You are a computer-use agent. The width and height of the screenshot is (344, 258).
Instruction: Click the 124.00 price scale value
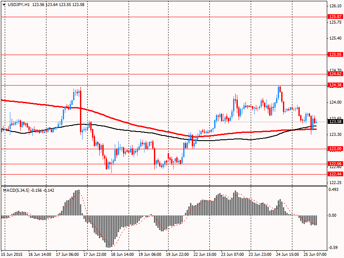(335, 102)
